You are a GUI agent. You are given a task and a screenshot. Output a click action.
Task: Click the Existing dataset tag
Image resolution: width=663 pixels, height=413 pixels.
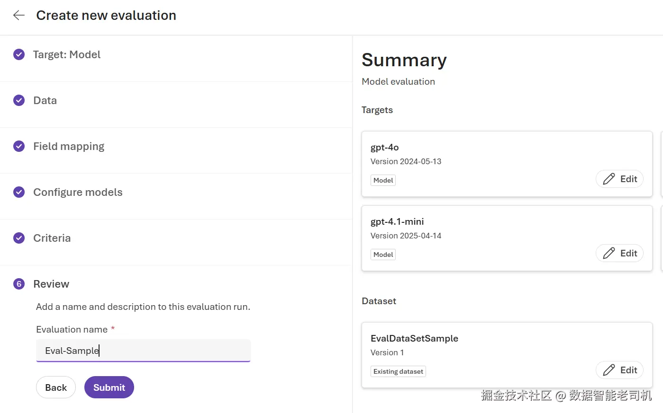coord(398,371)
